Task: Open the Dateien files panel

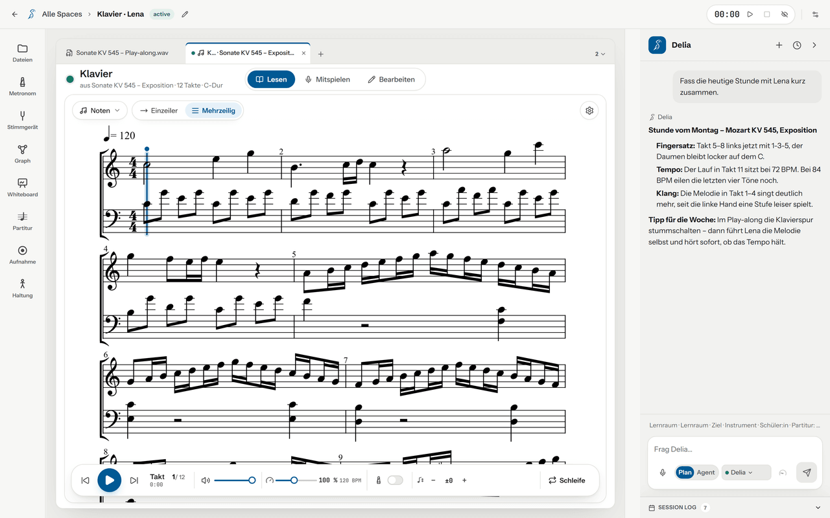Action: pyautogui.click(x=22, y=53)
